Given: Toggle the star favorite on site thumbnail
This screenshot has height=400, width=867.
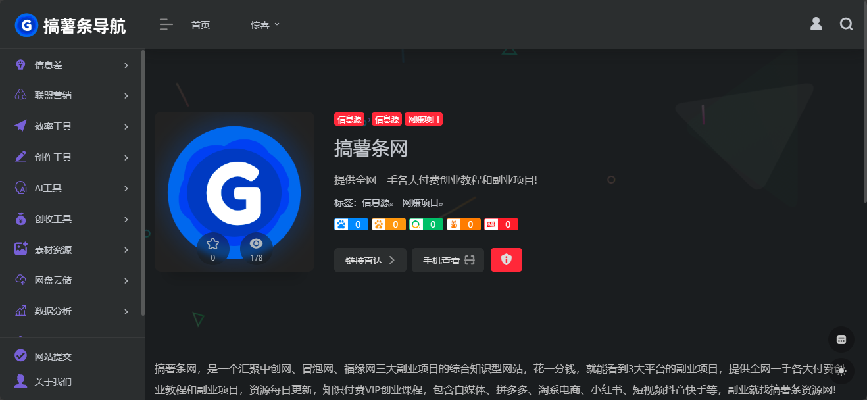Looking at the screenshot, I should pos(212,243).
